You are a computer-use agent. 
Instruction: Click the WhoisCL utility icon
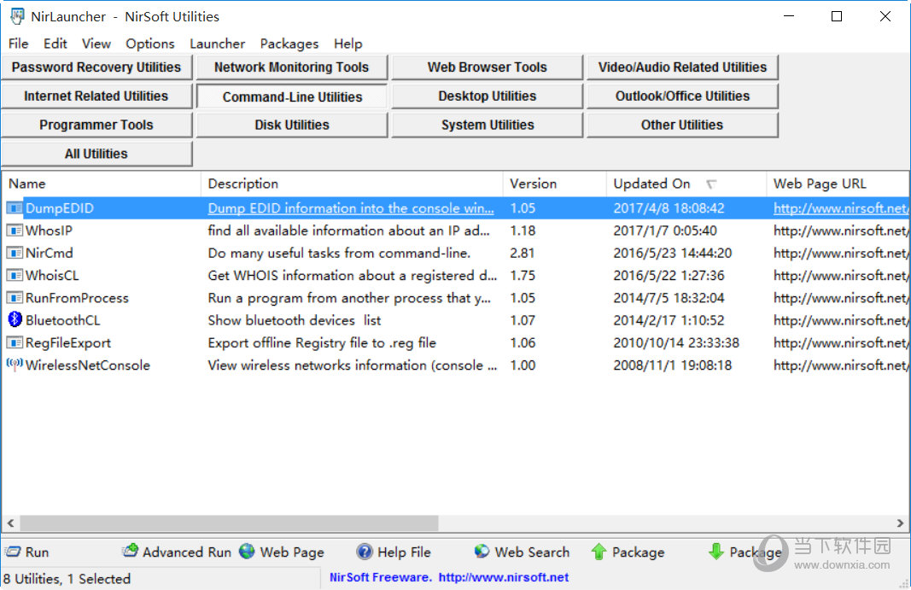[15, 276]
